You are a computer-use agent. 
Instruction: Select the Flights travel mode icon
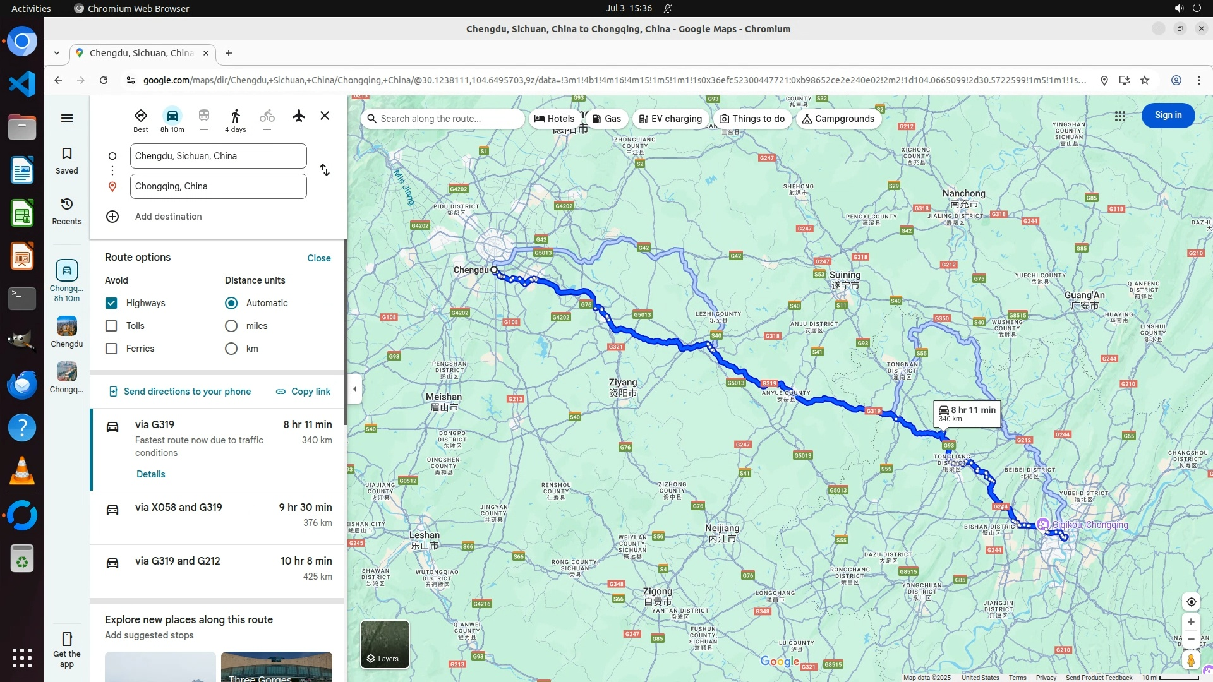point(299,116)
